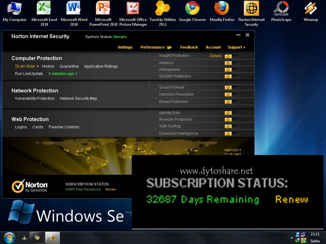Open Insight Protection Details link
Image resolution: width=326 pixels, height=244 pixels.
pos(216,56)
